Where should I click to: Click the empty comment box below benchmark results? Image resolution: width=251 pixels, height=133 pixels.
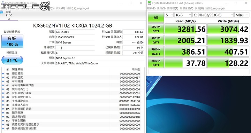pyautogui.click(x=198, y=71)
